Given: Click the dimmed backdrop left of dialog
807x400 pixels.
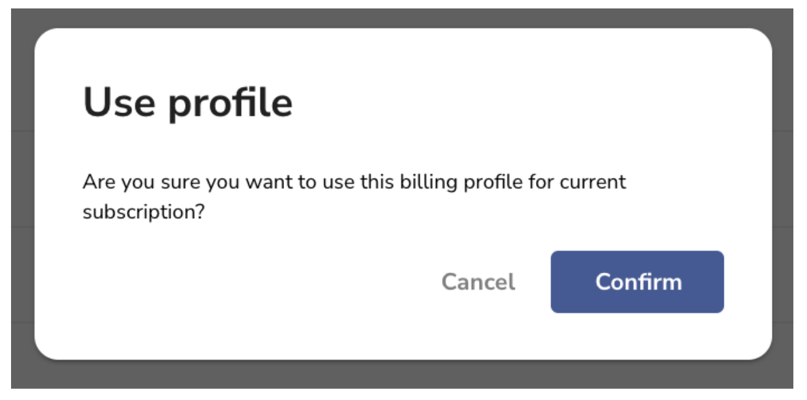Looking at the screenshot, I should (22, 195).
